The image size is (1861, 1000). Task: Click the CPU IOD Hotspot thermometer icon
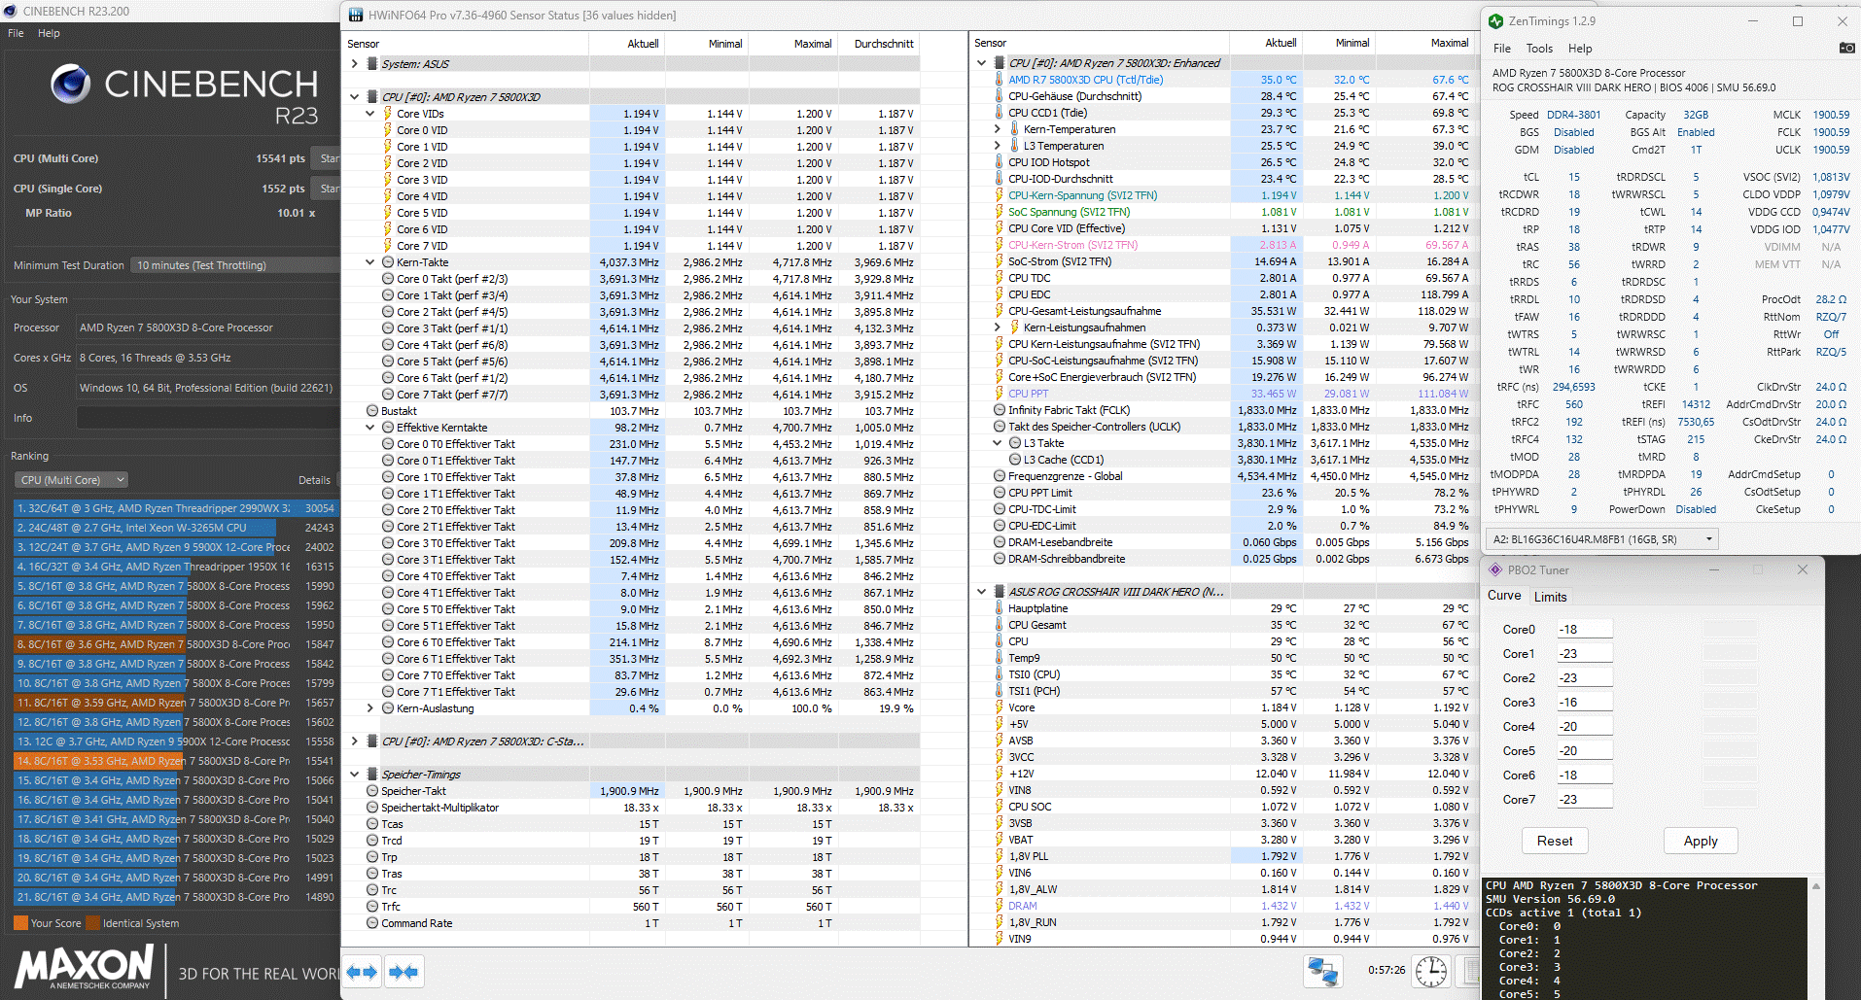(x=999, y=162)
